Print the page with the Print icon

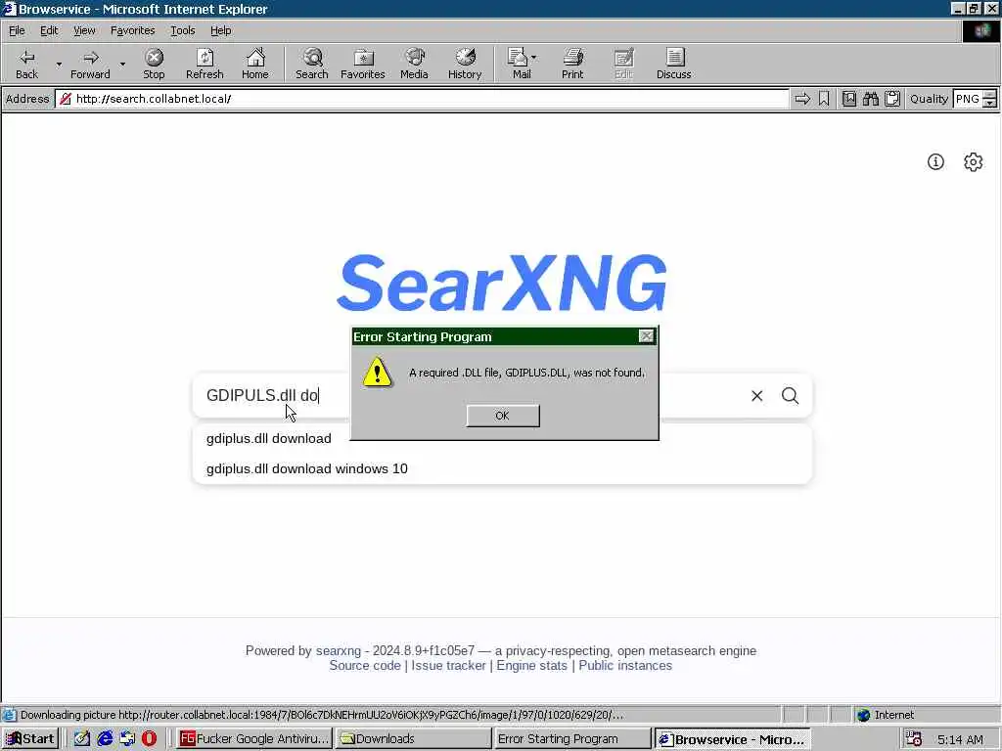572,64
